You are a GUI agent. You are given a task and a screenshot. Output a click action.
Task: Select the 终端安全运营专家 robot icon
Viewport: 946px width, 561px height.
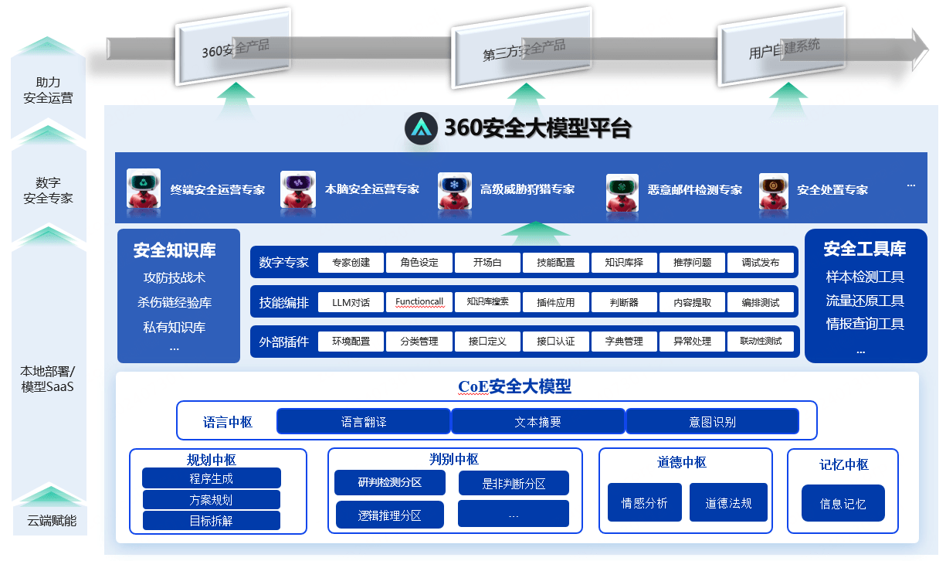pos(144,189)
